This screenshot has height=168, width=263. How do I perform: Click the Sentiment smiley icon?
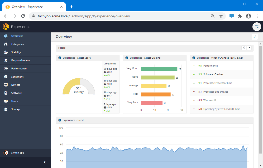click(x=6, y=77)
